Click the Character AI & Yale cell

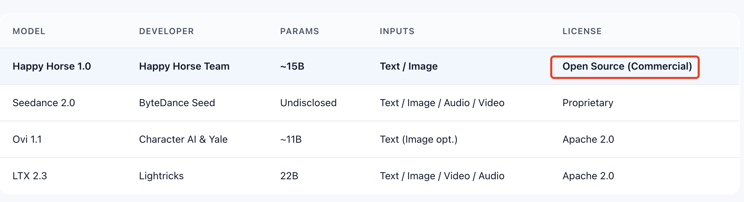coord(183,139)
